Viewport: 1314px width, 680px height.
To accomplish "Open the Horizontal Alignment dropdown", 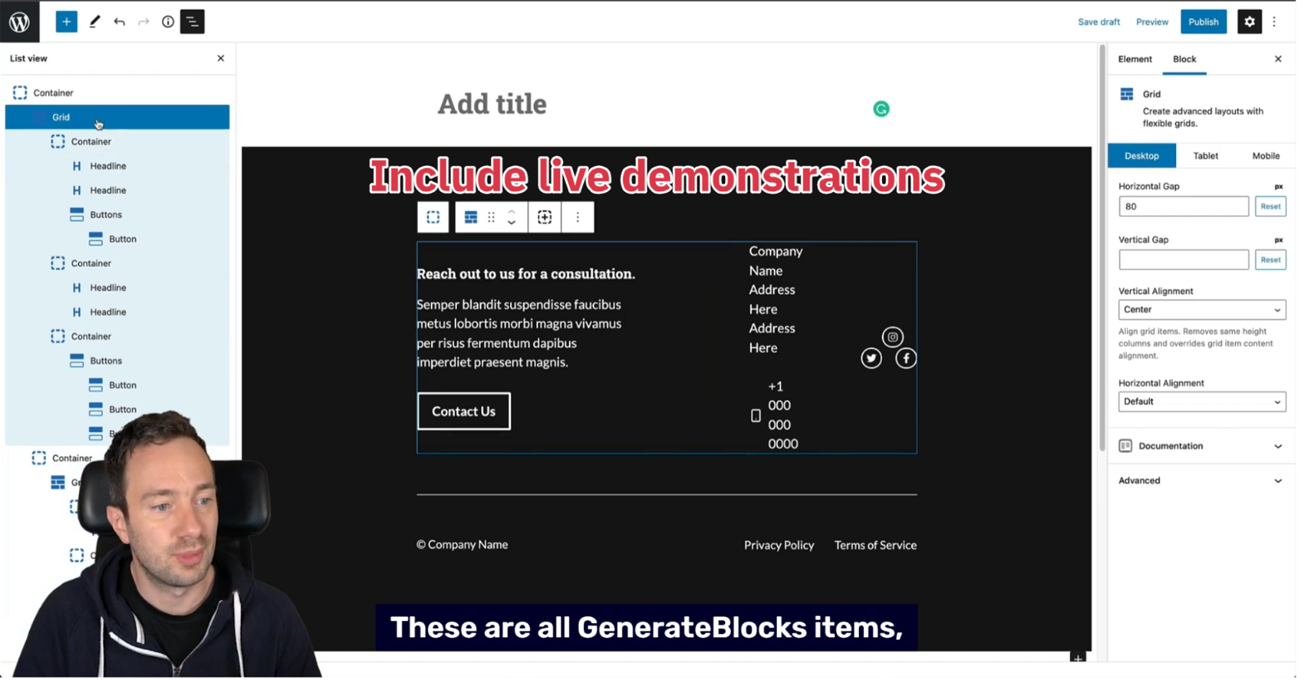I will click(x=1201, y=402).
